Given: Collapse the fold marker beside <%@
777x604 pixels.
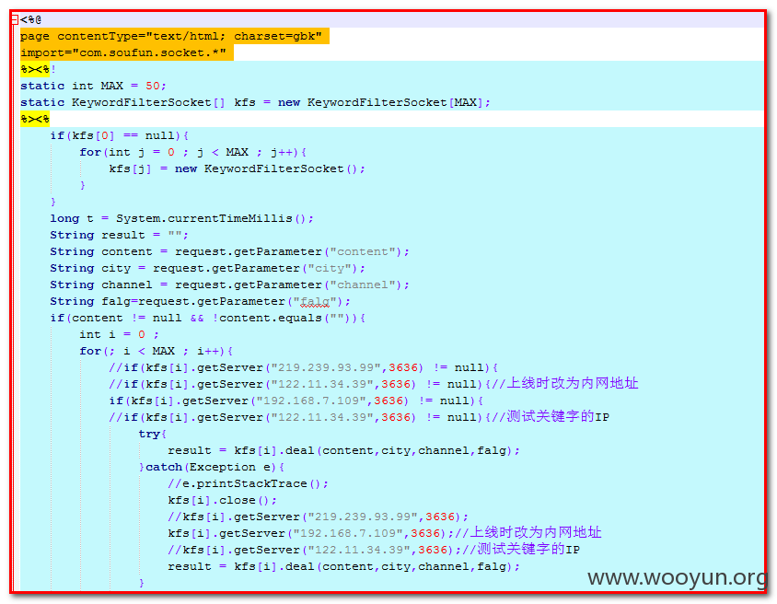Looking at the screenshot, I should pos(15,20).
